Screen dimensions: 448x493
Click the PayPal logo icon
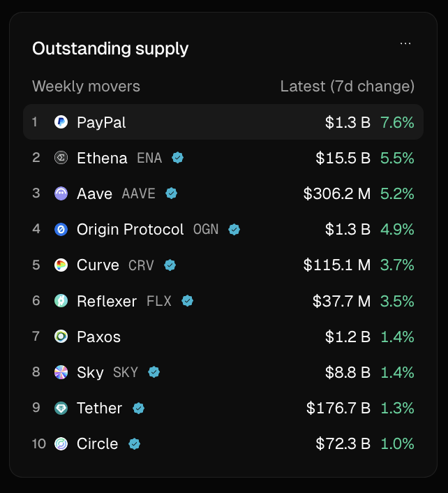point(61,122)
